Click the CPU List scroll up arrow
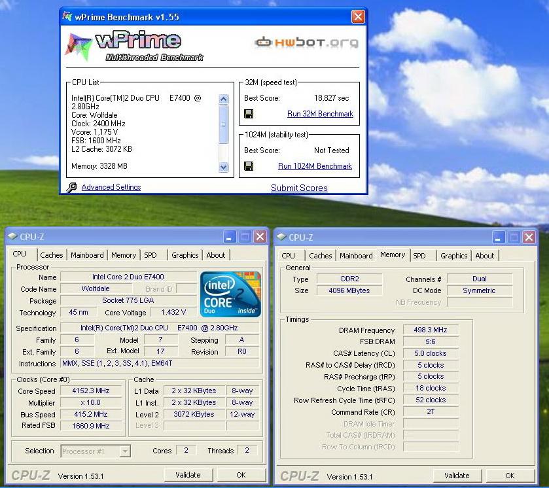Viewport: 549px width, 488px height. [223, 99]
